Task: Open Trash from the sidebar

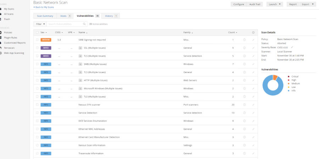Action: [x=7, y=19]
